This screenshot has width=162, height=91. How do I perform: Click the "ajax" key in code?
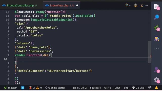(x=20, y=24)
